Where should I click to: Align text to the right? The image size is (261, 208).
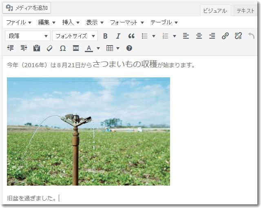click(x=212, y=36)
